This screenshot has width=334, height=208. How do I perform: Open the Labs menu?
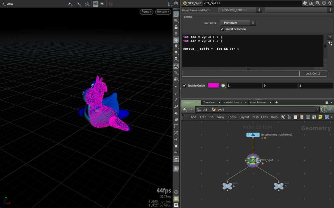[264, 117]
